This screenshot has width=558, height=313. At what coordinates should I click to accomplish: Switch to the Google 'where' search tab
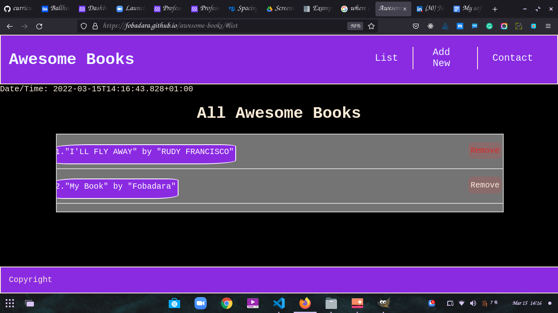coord(355,9)
